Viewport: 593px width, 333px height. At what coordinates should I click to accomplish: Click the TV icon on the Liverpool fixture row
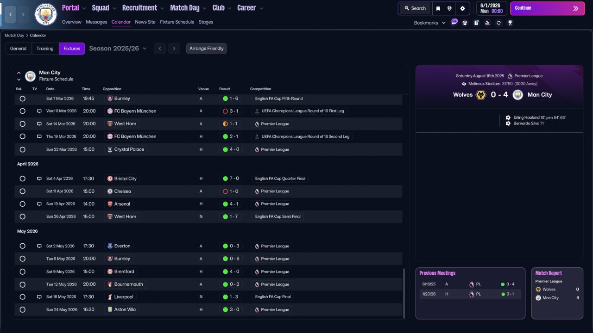click(x=39, y=297)
